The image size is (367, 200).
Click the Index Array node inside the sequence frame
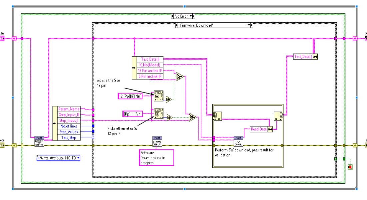[217, 116]
